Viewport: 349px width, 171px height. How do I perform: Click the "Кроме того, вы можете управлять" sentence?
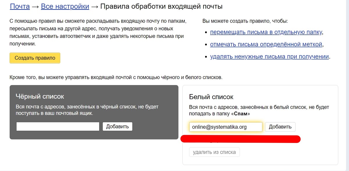tap(116, 77)
